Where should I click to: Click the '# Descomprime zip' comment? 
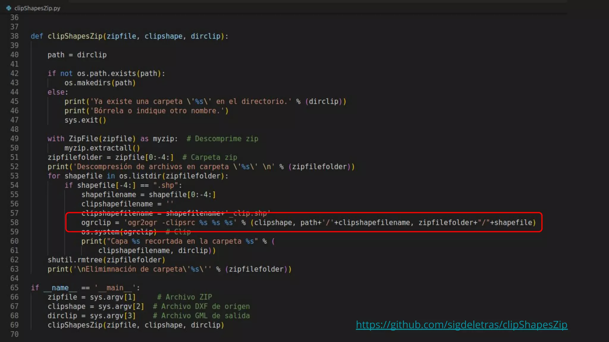pyautogui.click(x=222, y=139)
